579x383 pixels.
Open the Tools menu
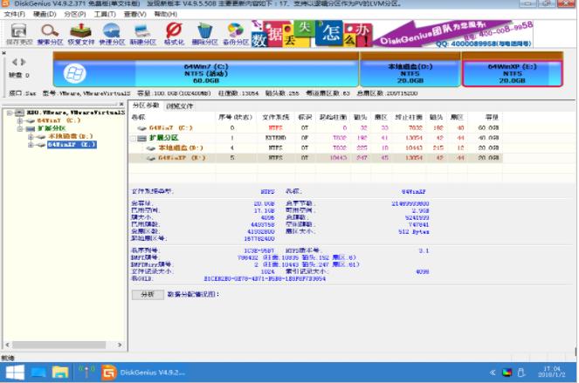click(105, 14)
